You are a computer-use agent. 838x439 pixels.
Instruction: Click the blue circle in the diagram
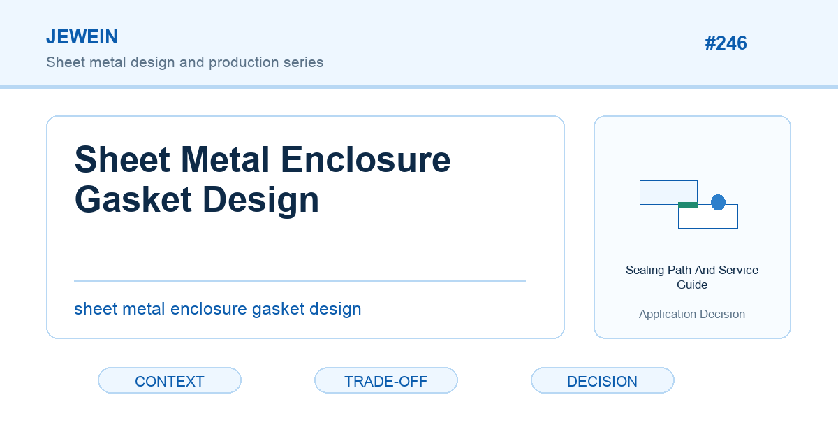pos(718,203)
